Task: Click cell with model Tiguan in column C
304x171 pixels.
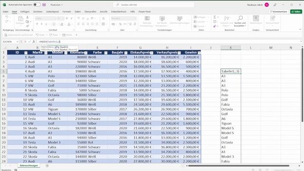Action: [57, 109]
